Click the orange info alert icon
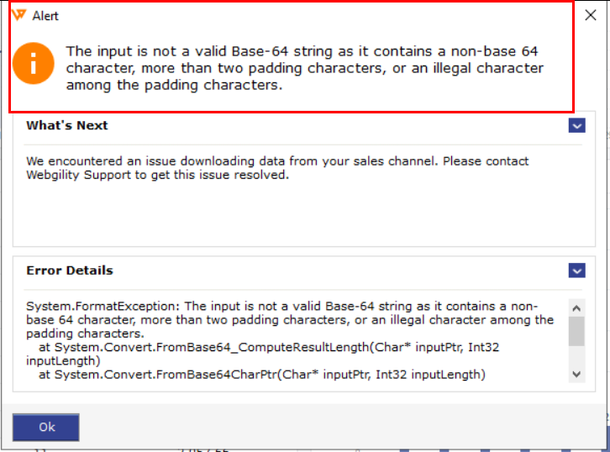The image size is (610, 452). click(32, 67)
